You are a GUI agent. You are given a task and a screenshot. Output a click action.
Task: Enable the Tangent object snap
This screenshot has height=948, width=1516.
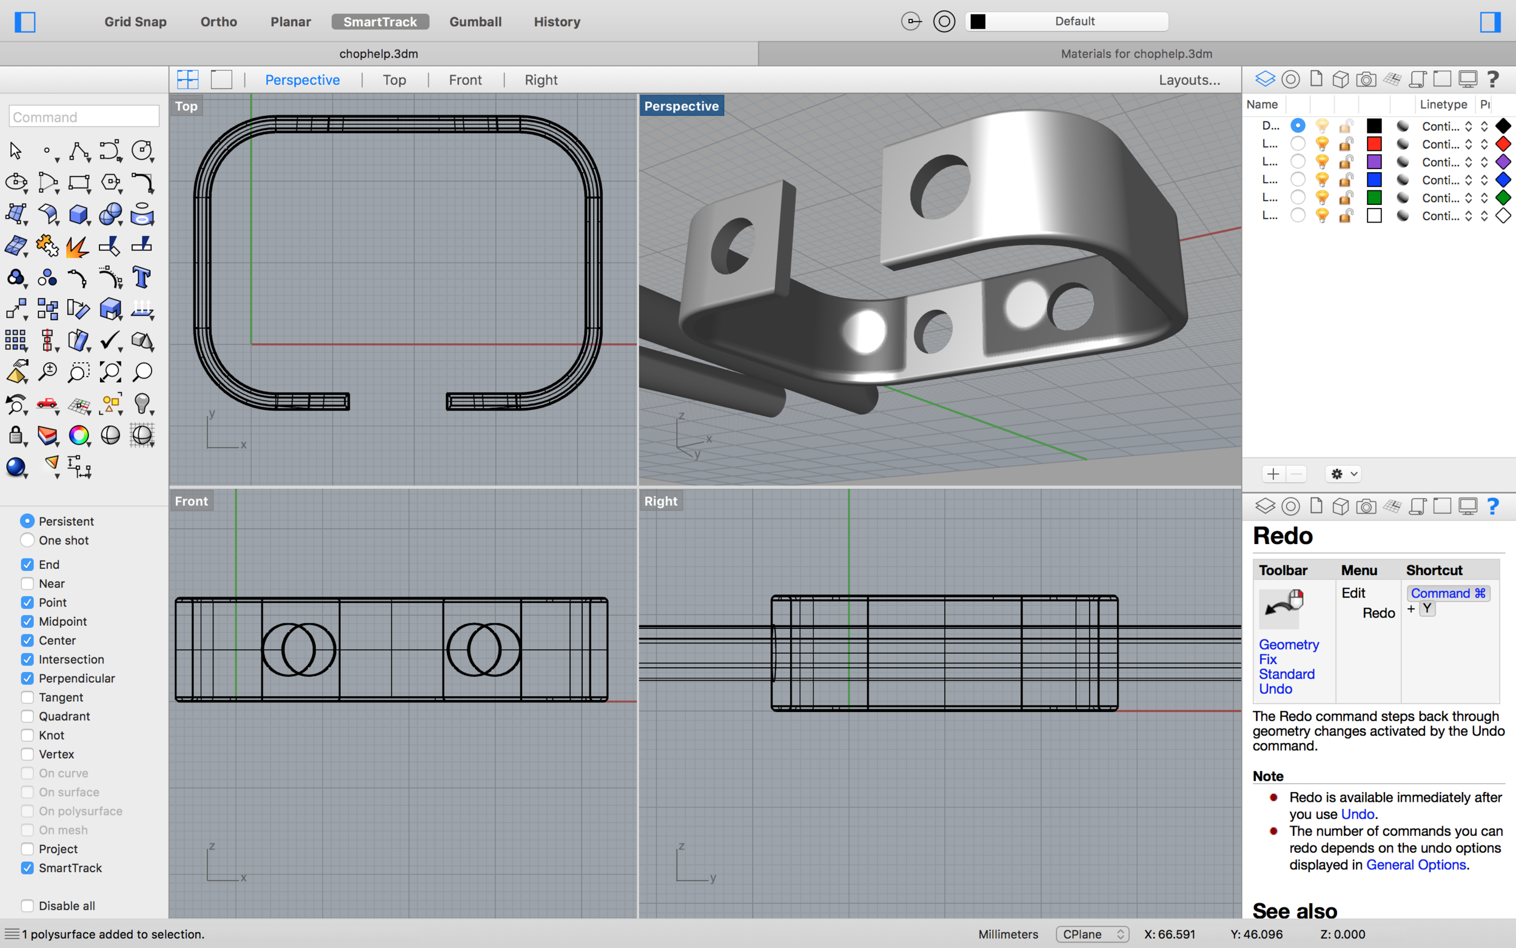[27, 698]
